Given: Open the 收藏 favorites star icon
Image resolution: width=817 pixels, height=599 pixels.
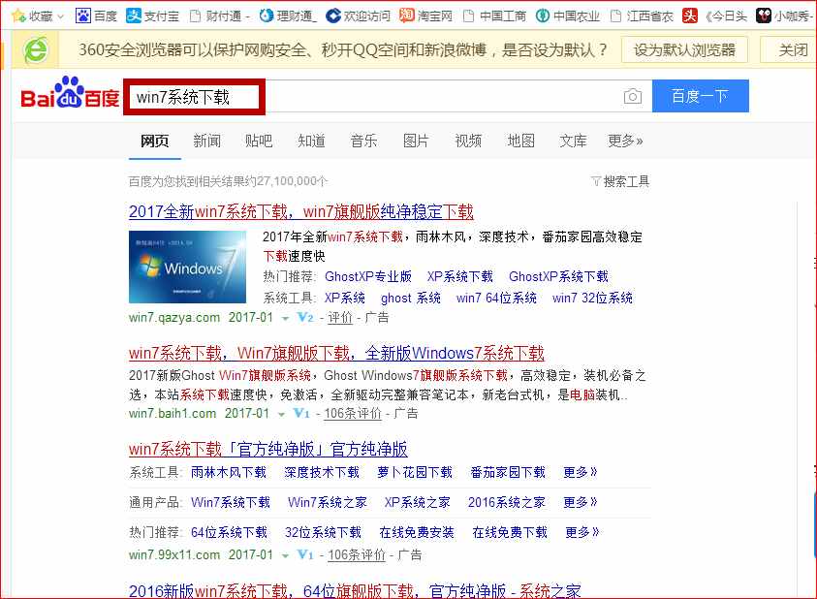Looking at the screenshot, I should (18, 16).
